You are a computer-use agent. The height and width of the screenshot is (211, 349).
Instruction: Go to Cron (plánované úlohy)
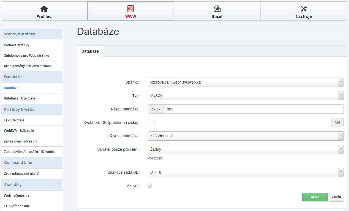tap(22, 174)
